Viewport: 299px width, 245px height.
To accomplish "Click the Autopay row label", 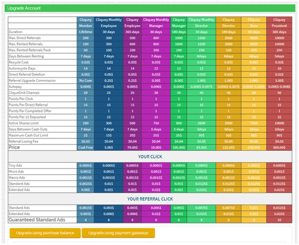I will (x=15, y=86).
